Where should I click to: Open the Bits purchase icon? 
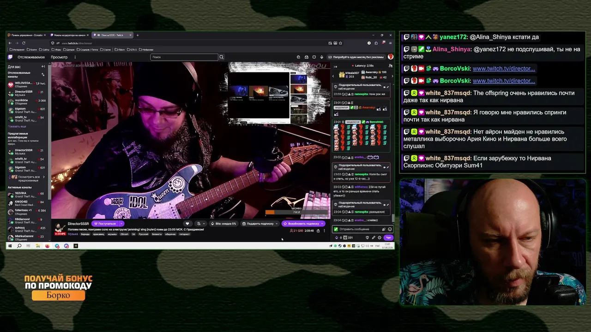coord(322,57)
